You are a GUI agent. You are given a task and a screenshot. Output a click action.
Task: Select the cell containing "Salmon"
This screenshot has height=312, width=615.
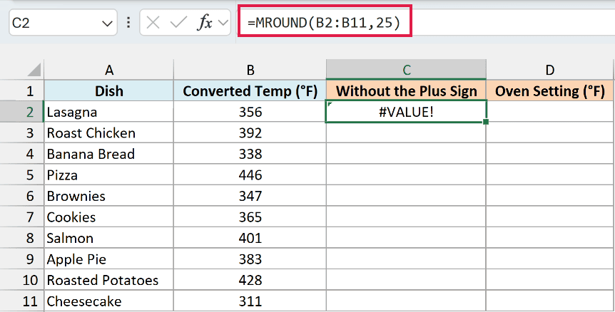(108, 238)
